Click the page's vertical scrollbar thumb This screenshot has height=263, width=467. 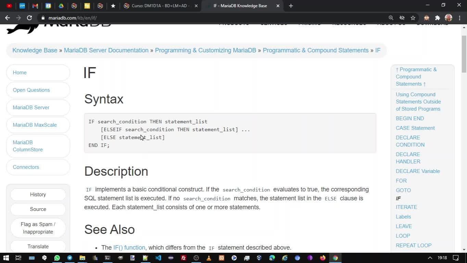(x=464, y=54)
